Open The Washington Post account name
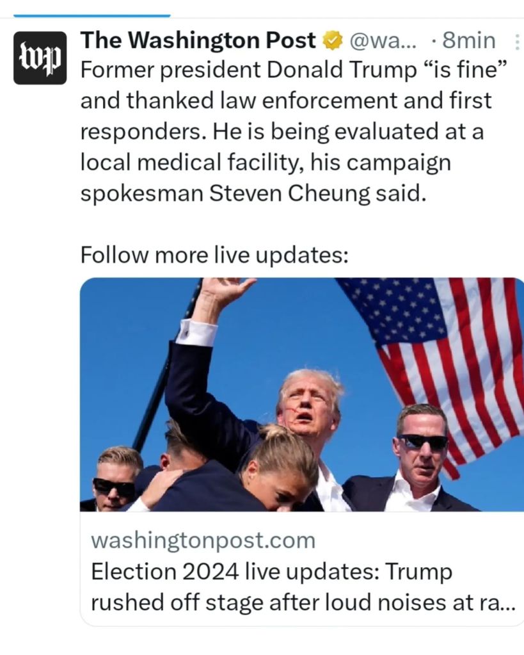524x655 pixels. [198, 40]
